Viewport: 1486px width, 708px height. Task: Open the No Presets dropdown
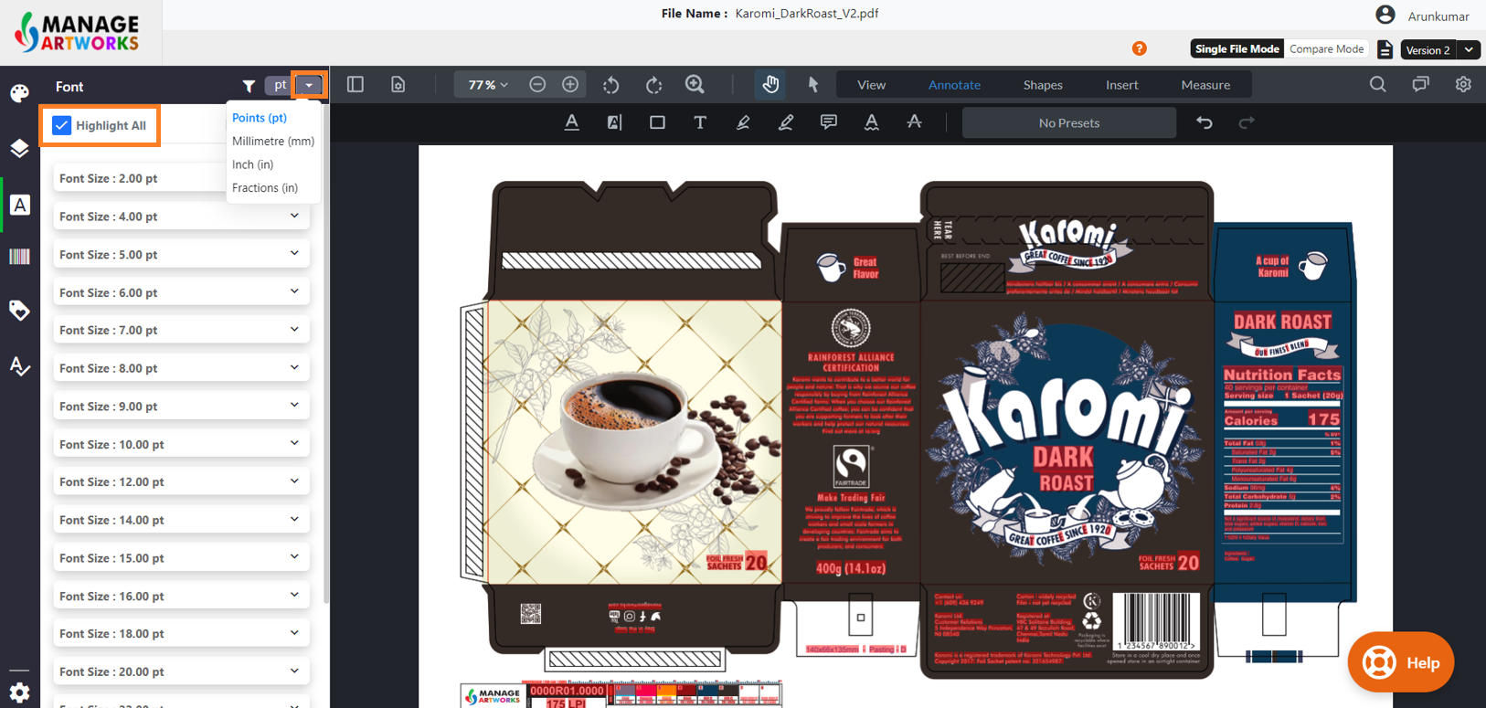click(x=1069, y=122)
